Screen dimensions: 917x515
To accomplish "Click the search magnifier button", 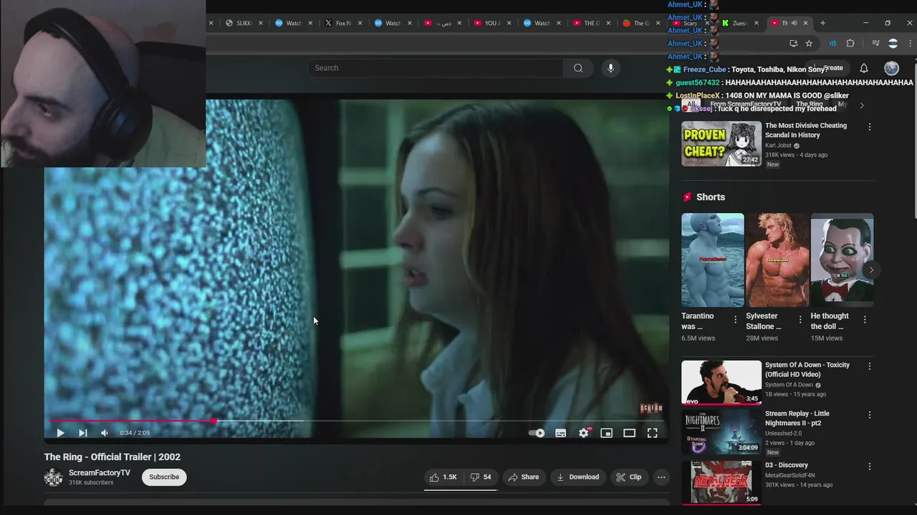I will point(578,68).
